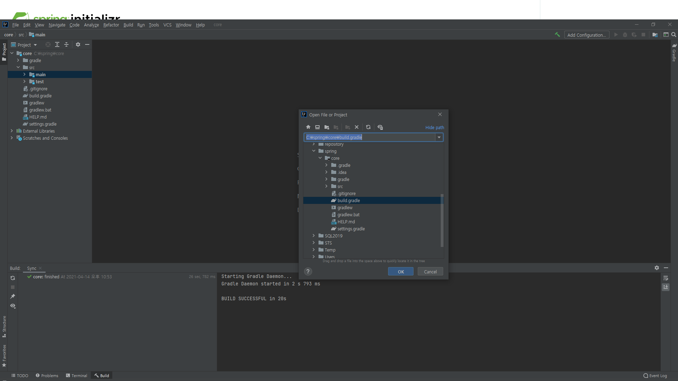
Task: Click the dialog file tree scrollbar
Action: (442, 220)
